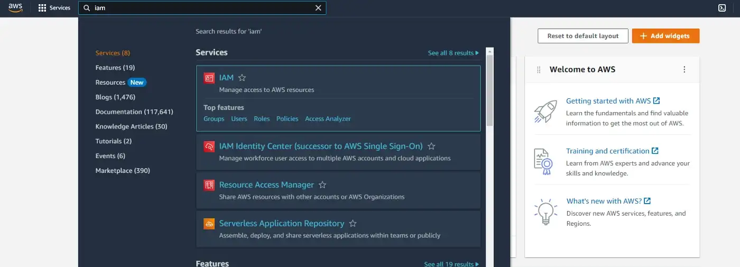Screen dimensions: 740x267
Task: Select the Features (19) category
Action: 115,68
